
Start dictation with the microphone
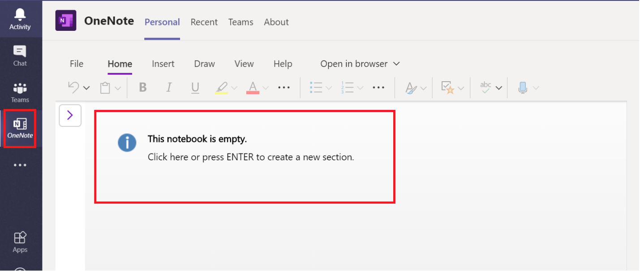[x=523, y=88]
